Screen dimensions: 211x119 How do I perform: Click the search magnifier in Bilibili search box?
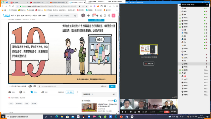(75, 16)
